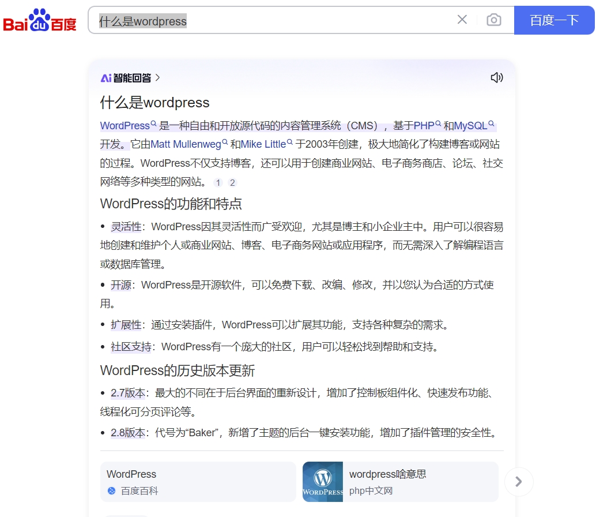Open WordPress 百度百科 source card
Viewport: 611px width, 517px height.
pyautogui.click(x=198, y=482)
